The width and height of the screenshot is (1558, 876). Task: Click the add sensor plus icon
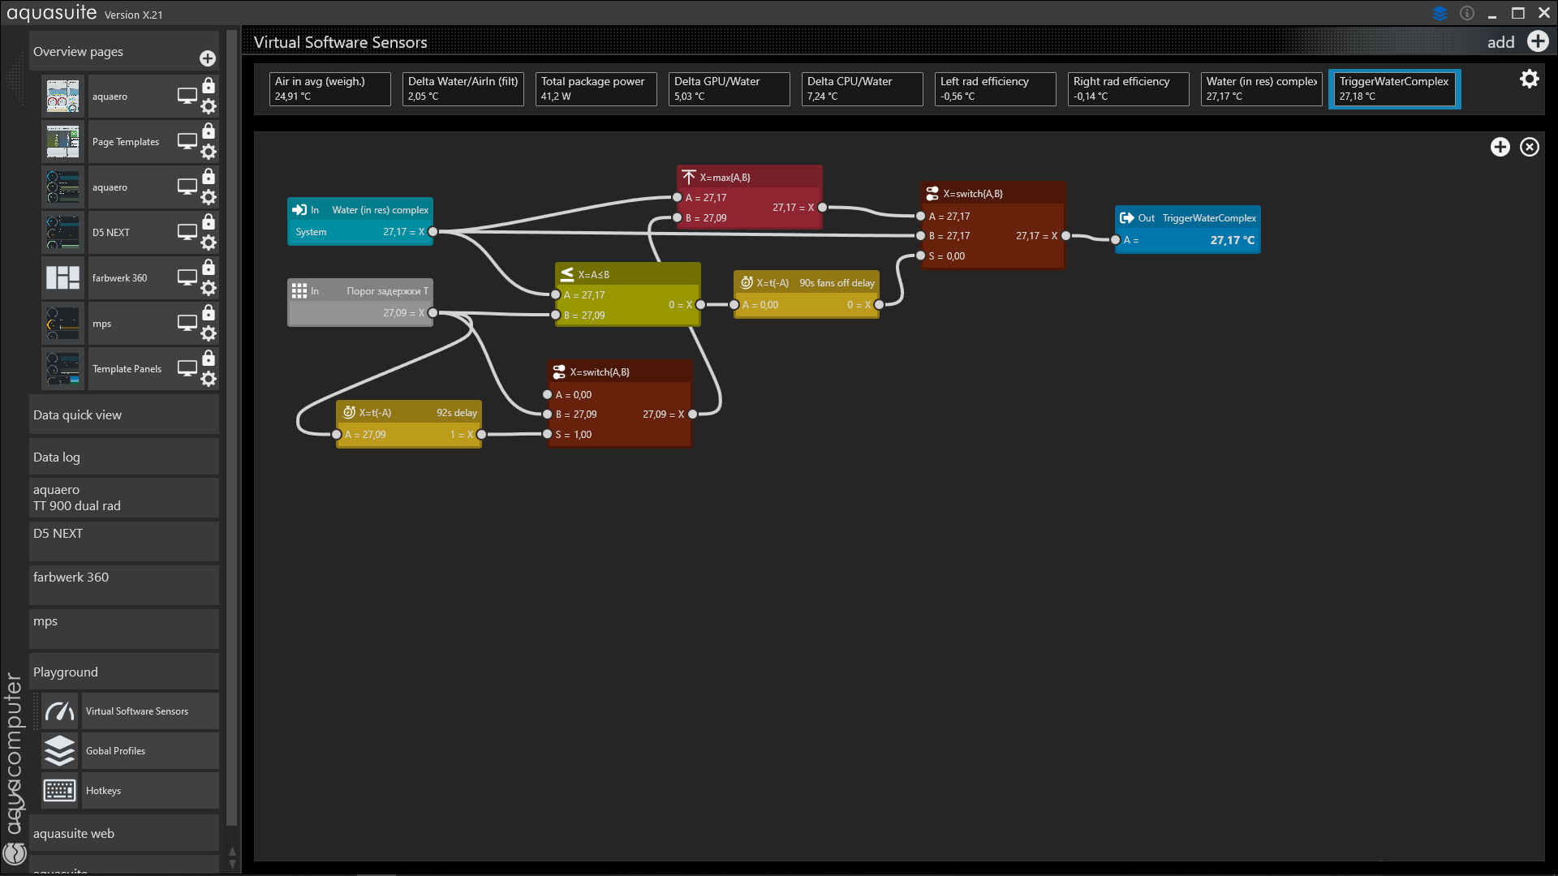[x=1537, y=41]
